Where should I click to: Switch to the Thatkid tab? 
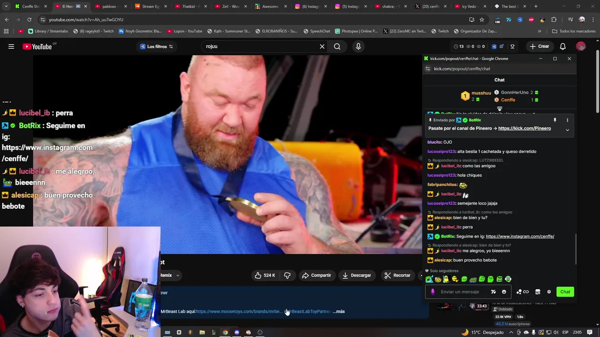click(x=191, y=7)
